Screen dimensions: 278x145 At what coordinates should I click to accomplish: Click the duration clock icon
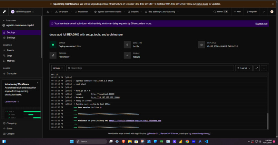[x=127, y=45]
